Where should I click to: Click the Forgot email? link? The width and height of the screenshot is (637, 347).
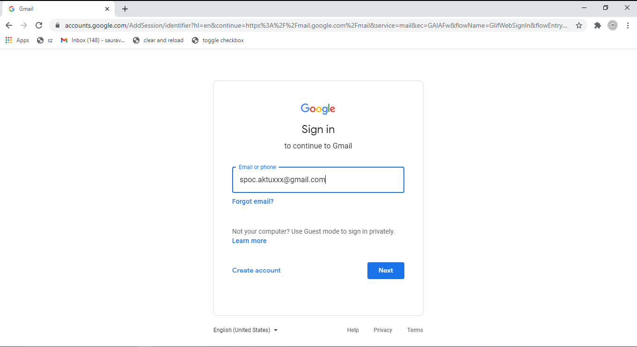click(x=253, y=201)
